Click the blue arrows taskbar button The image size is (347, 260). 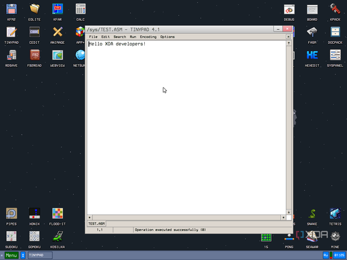coord(23,255)
